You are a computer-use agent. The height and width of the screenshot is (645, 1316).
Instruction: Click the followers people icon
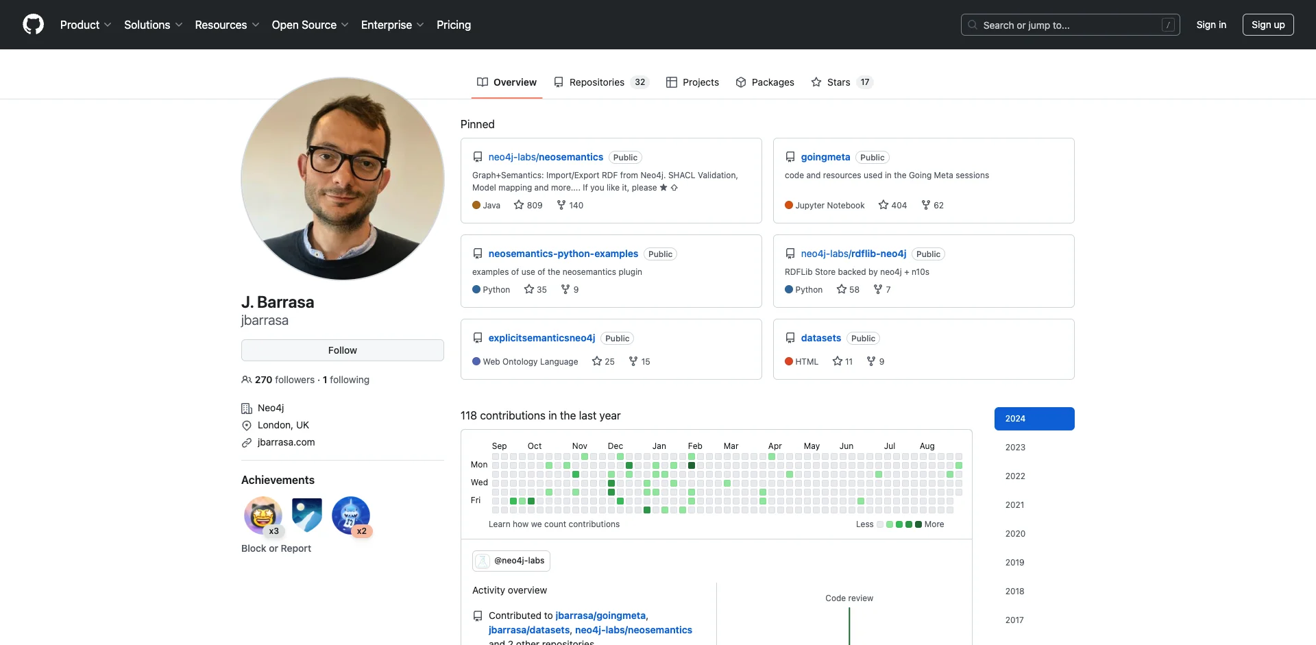247,380
